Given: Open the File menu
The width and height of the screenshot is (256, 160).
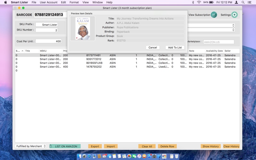Looking at the screenshot, I should coord(34,2).
